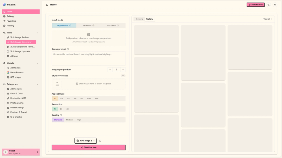Open GPT Image 2 model dropdown
The height and width of the screenshot is (158, 282).
[x=85, y=141]
